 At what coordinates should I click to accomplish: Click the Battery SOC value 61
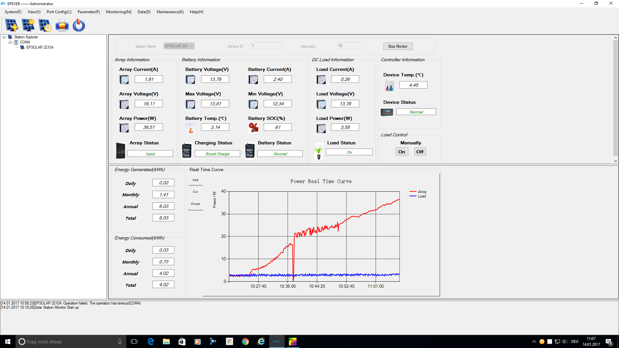click(278, 127)
